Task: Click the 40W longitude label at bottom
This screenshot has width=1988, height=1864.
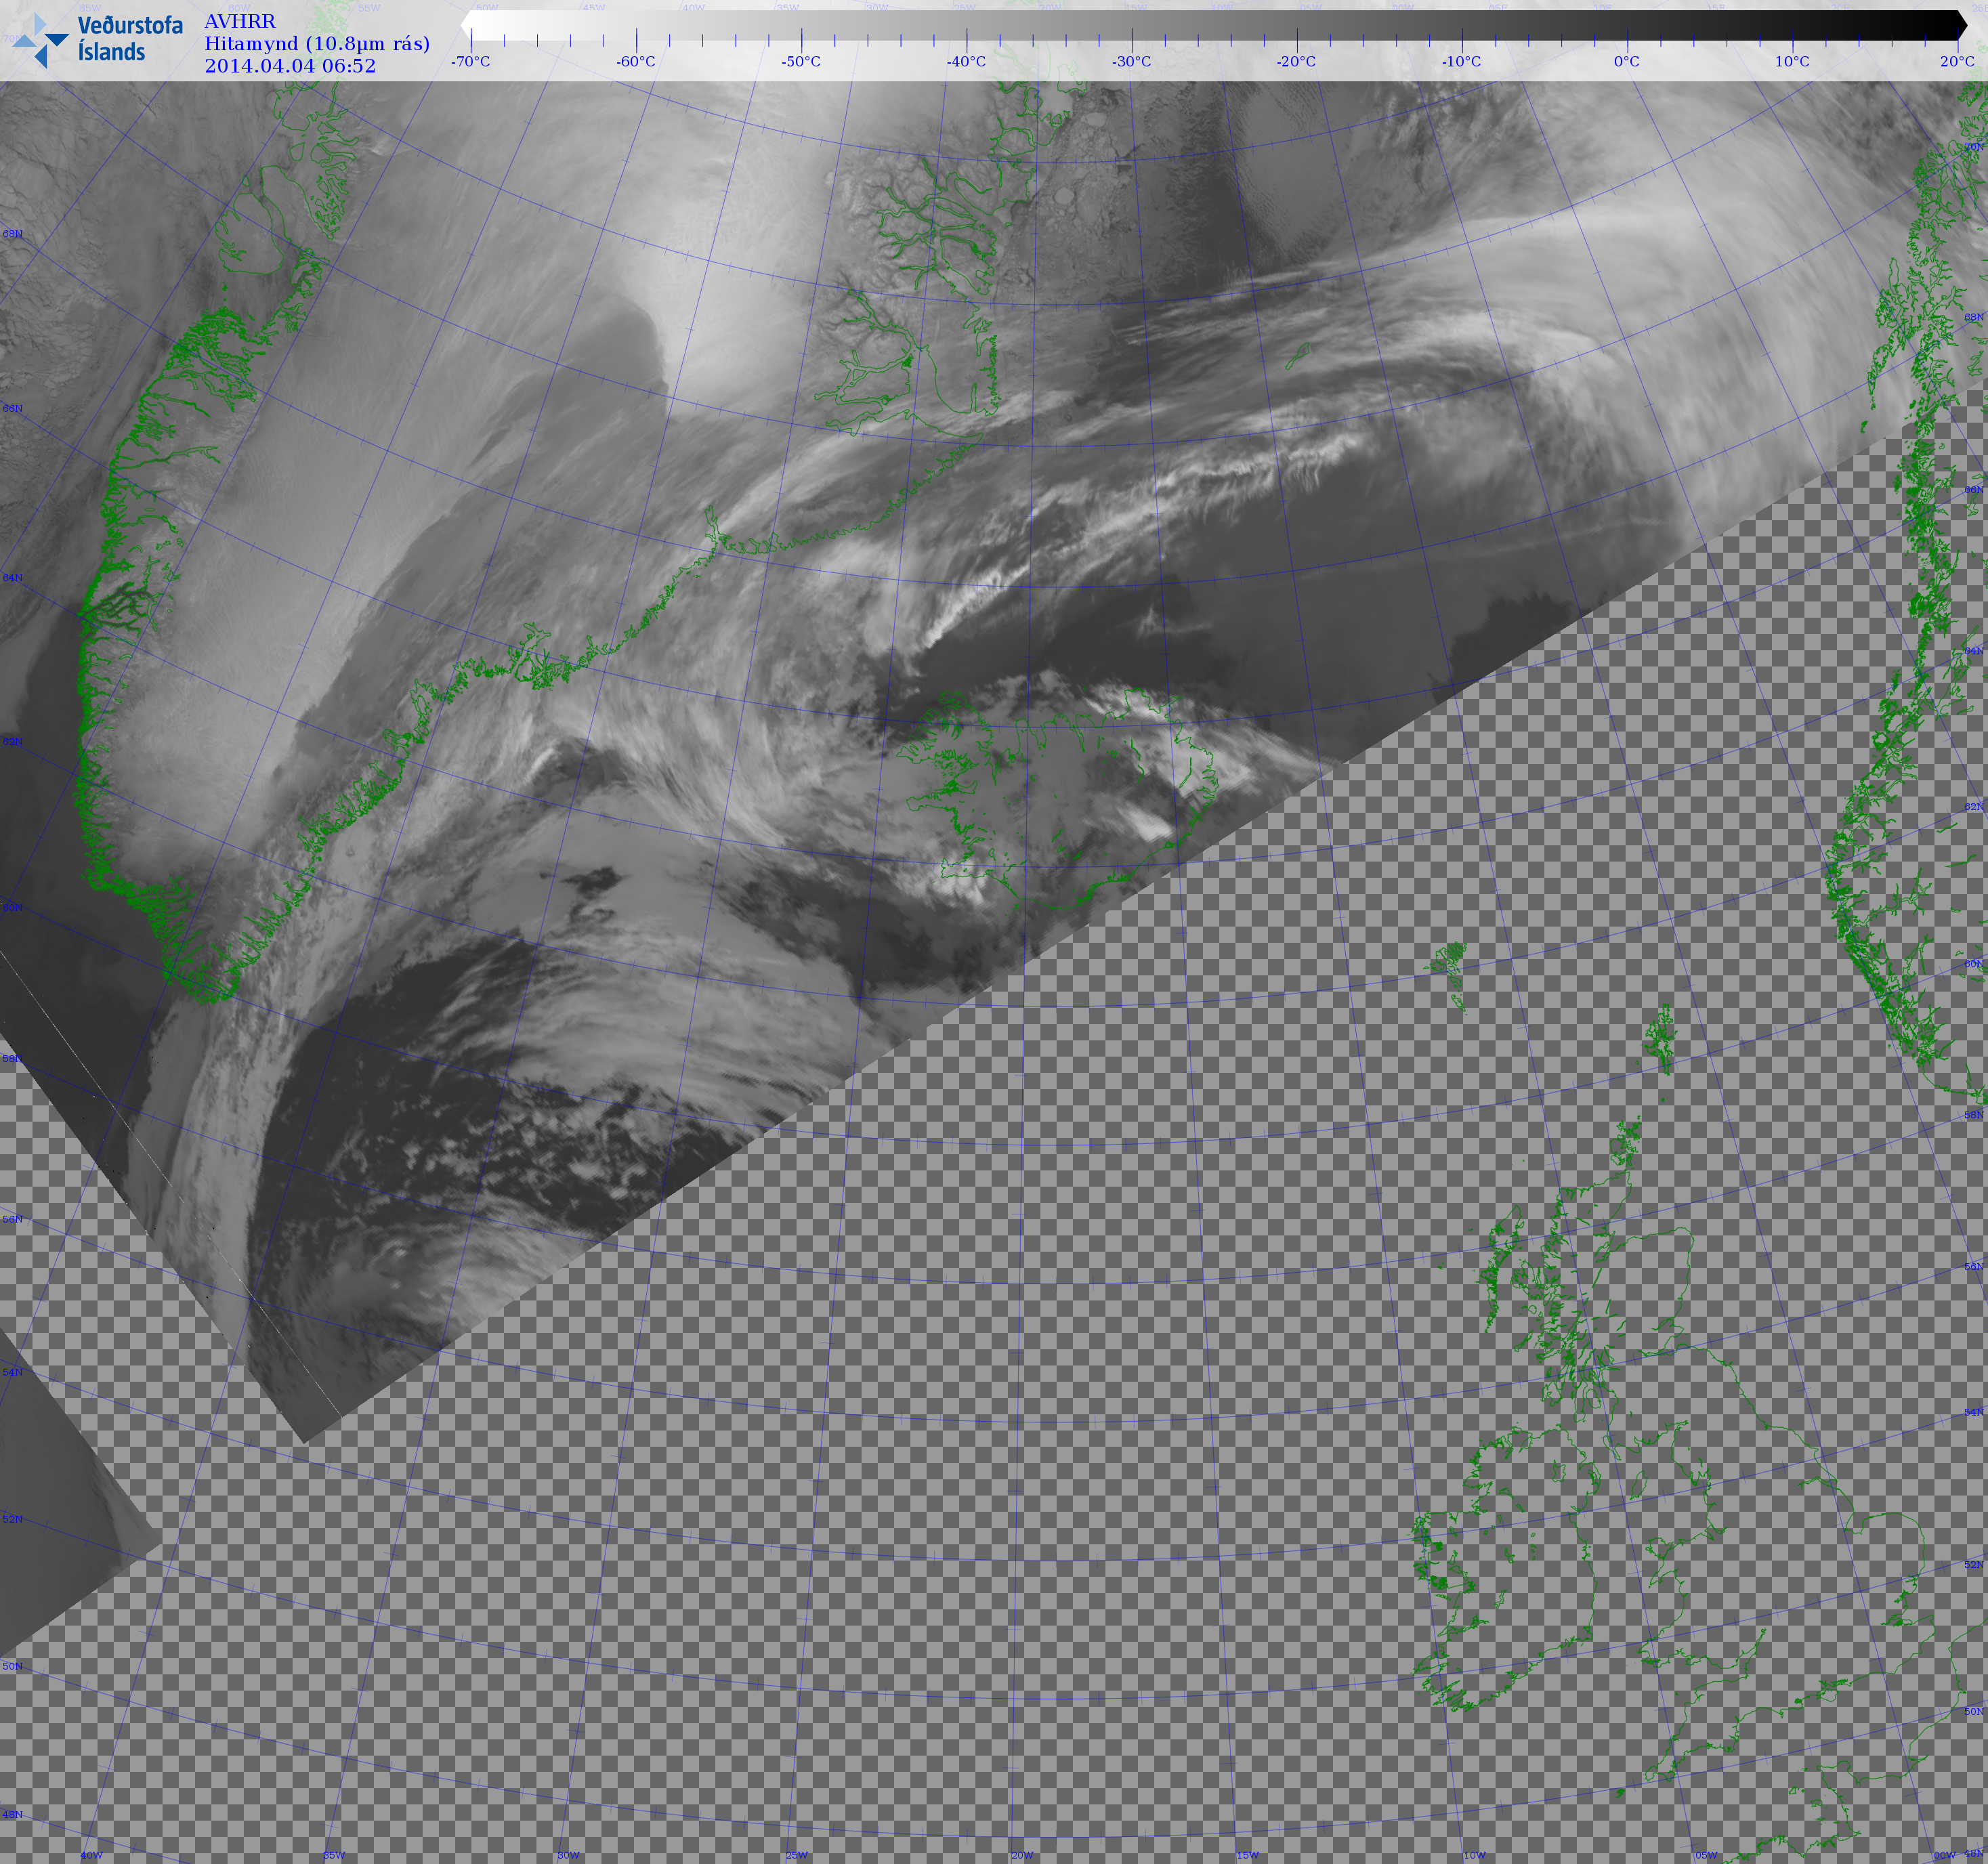Action: pos(91,1855)
